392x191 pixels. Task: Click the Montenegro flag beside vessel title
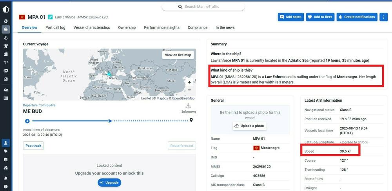22,17
